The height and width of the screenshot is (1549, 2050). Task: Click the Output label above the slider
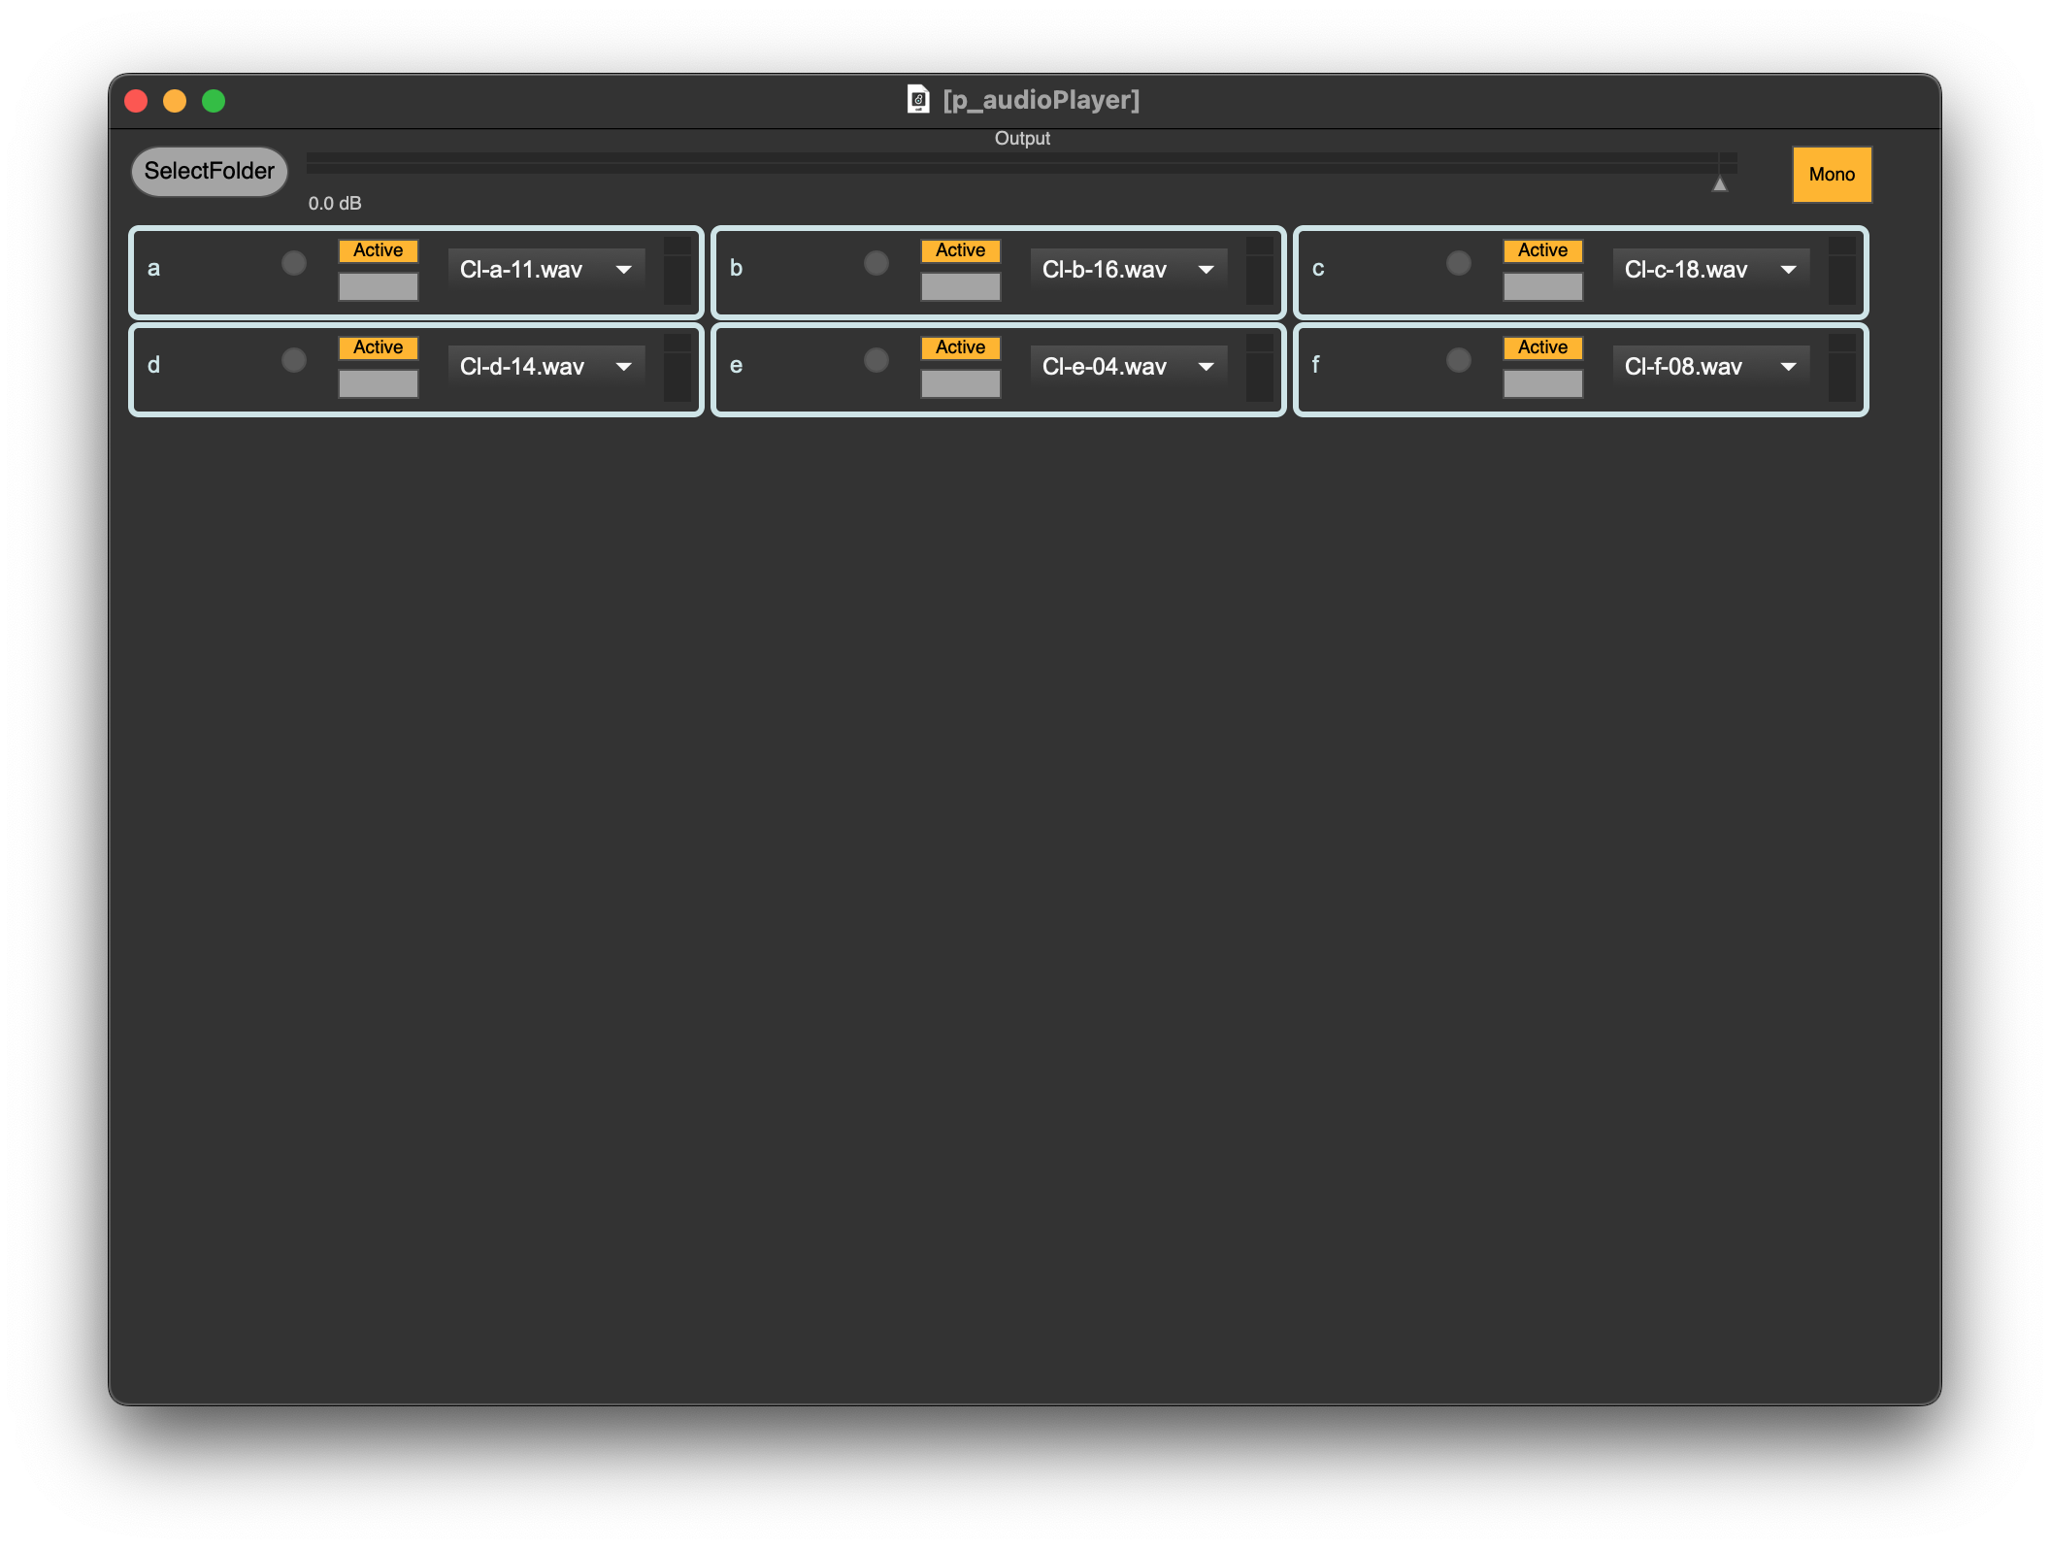1022,138
